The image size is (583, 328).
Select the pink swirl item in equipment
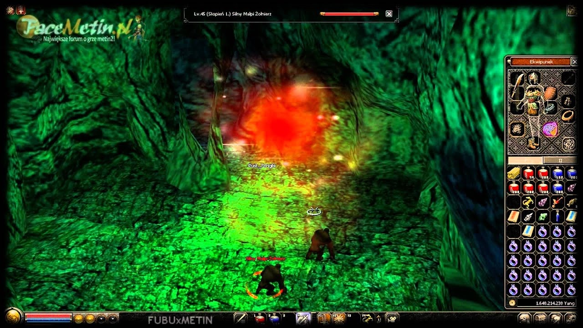tap(550, 129)
